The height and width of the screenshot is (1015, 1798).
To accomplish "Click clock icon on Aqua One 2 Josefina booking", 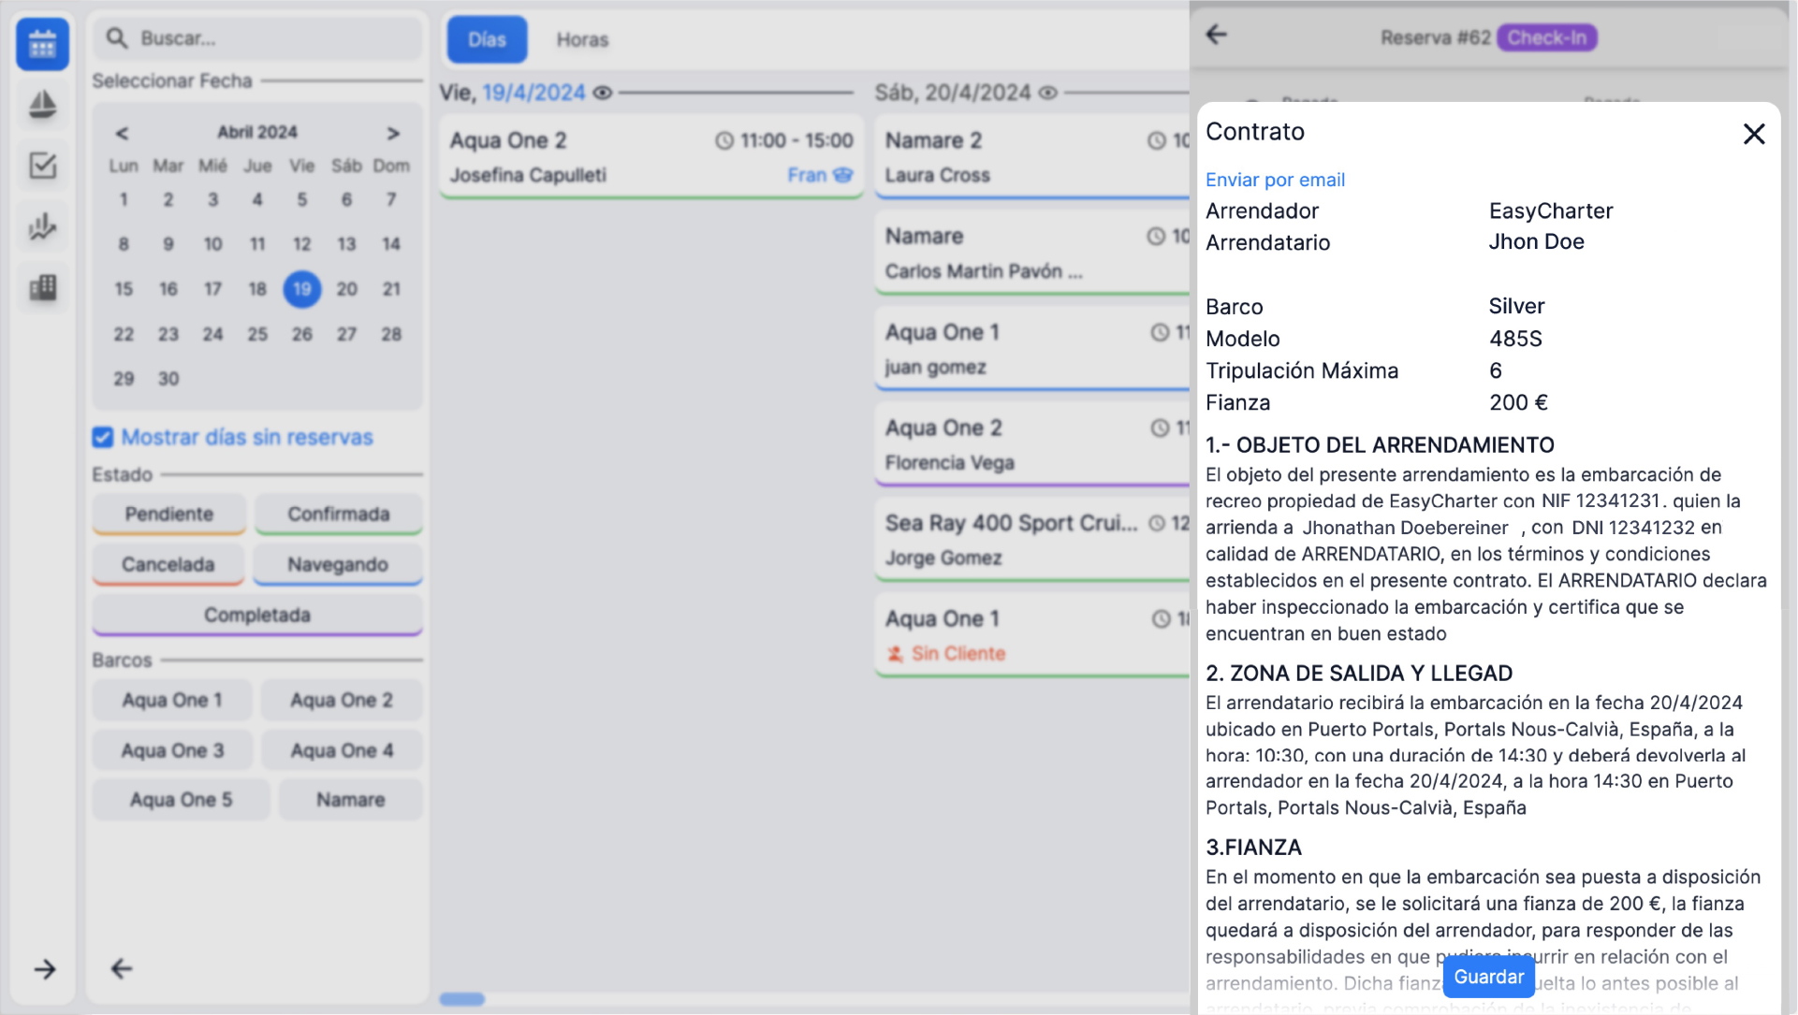I will pyautogui.click(x=724, y=140).
